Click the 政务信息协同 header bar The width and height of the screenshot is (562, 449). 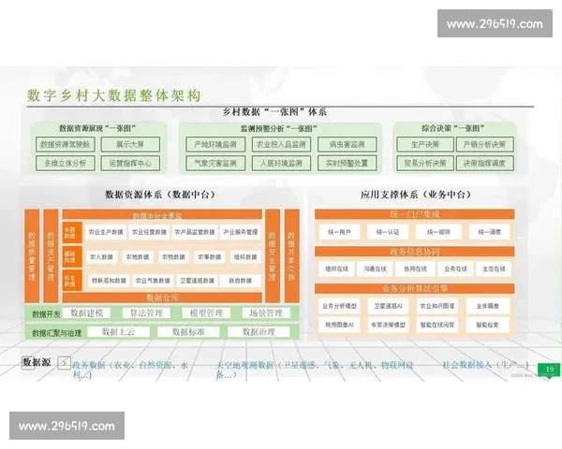[x=415, y=251]
